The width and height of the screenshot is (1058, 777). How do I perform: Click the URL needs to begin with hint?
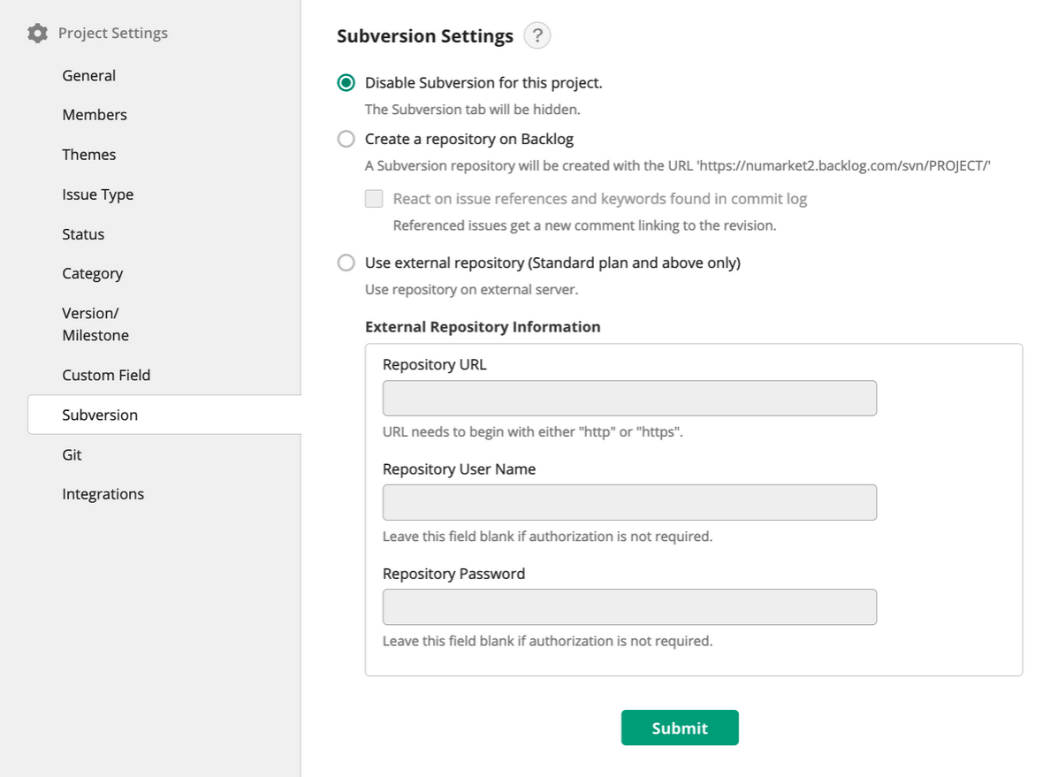click(532, 432)
